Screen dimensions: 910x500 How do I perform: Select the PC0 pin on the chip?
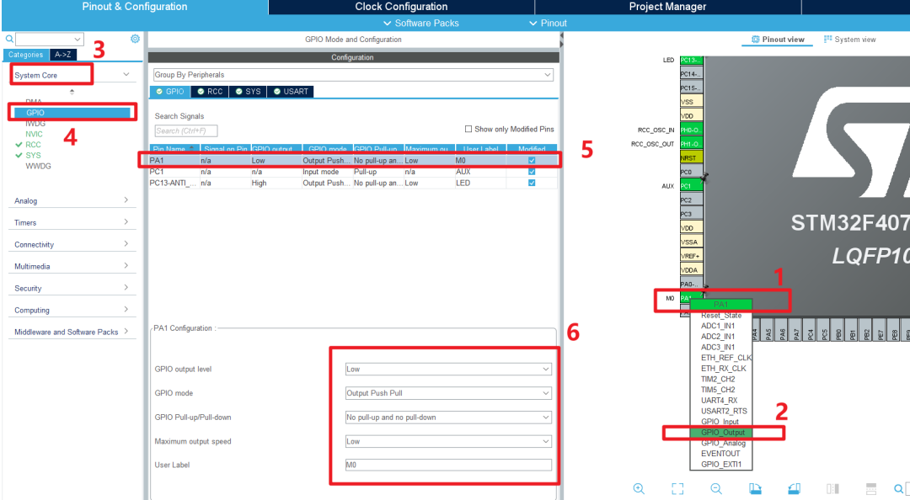click(x=691, y=172)
